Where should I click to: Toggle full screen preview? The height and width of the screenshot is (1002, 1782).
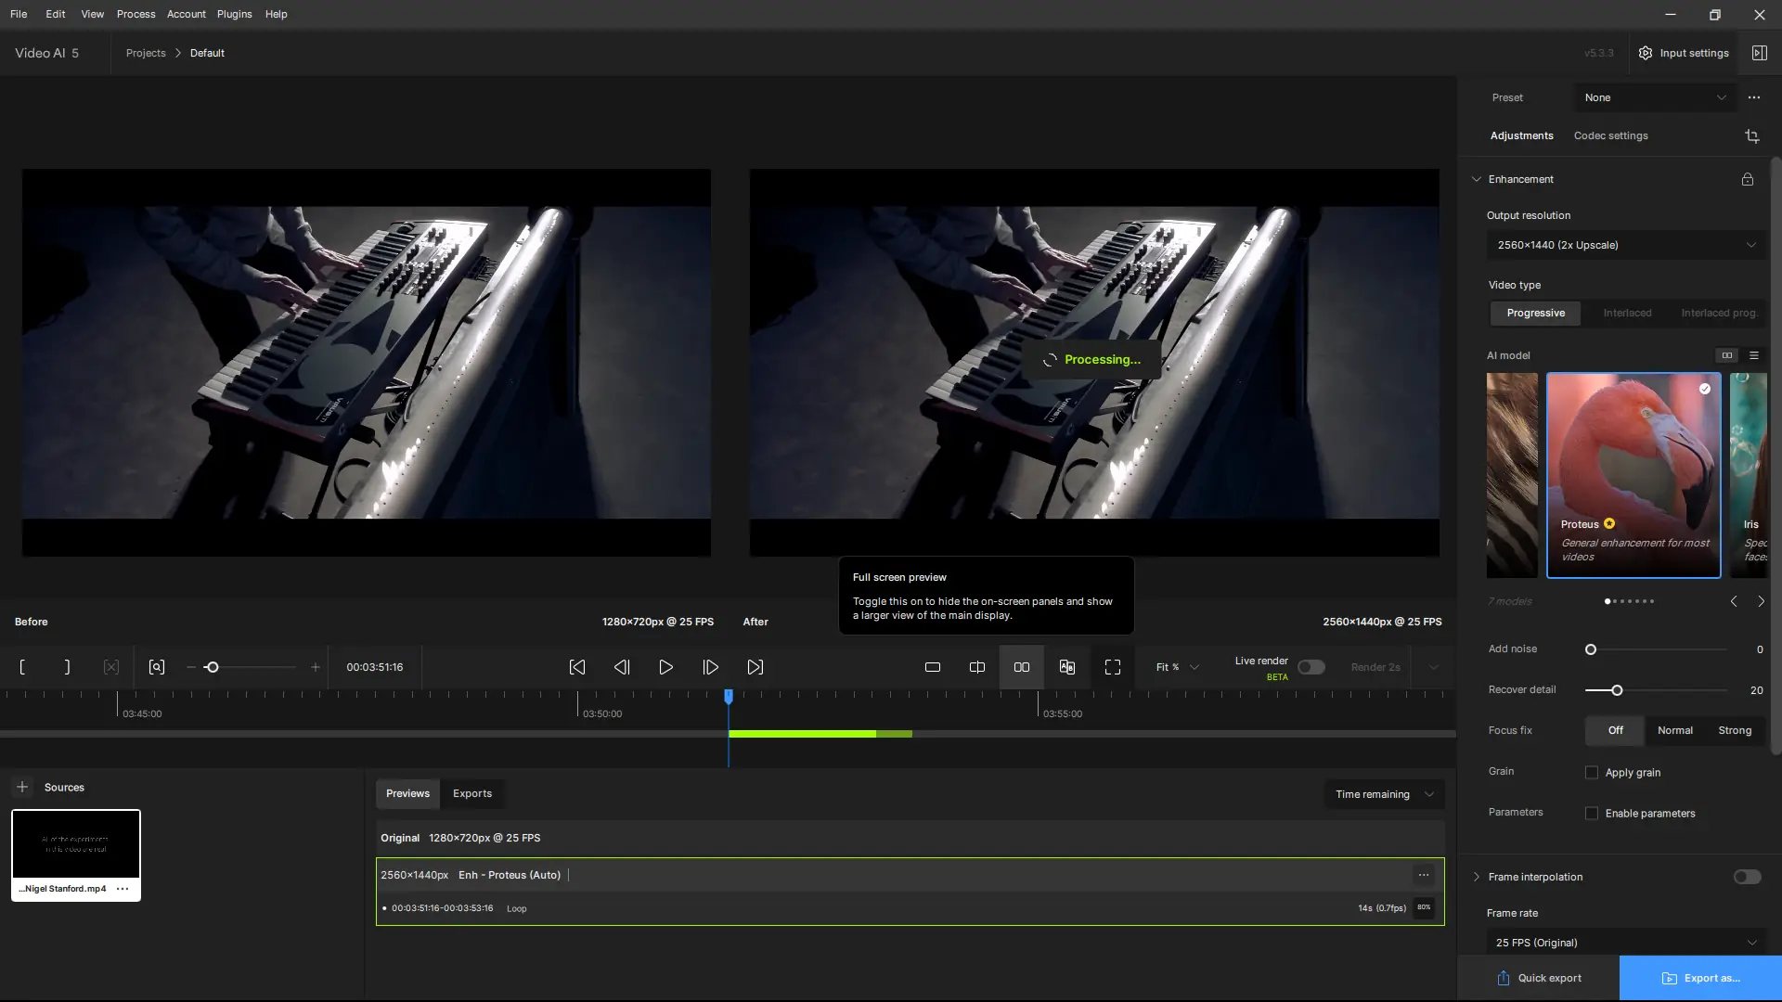(x=1112, y=667)
